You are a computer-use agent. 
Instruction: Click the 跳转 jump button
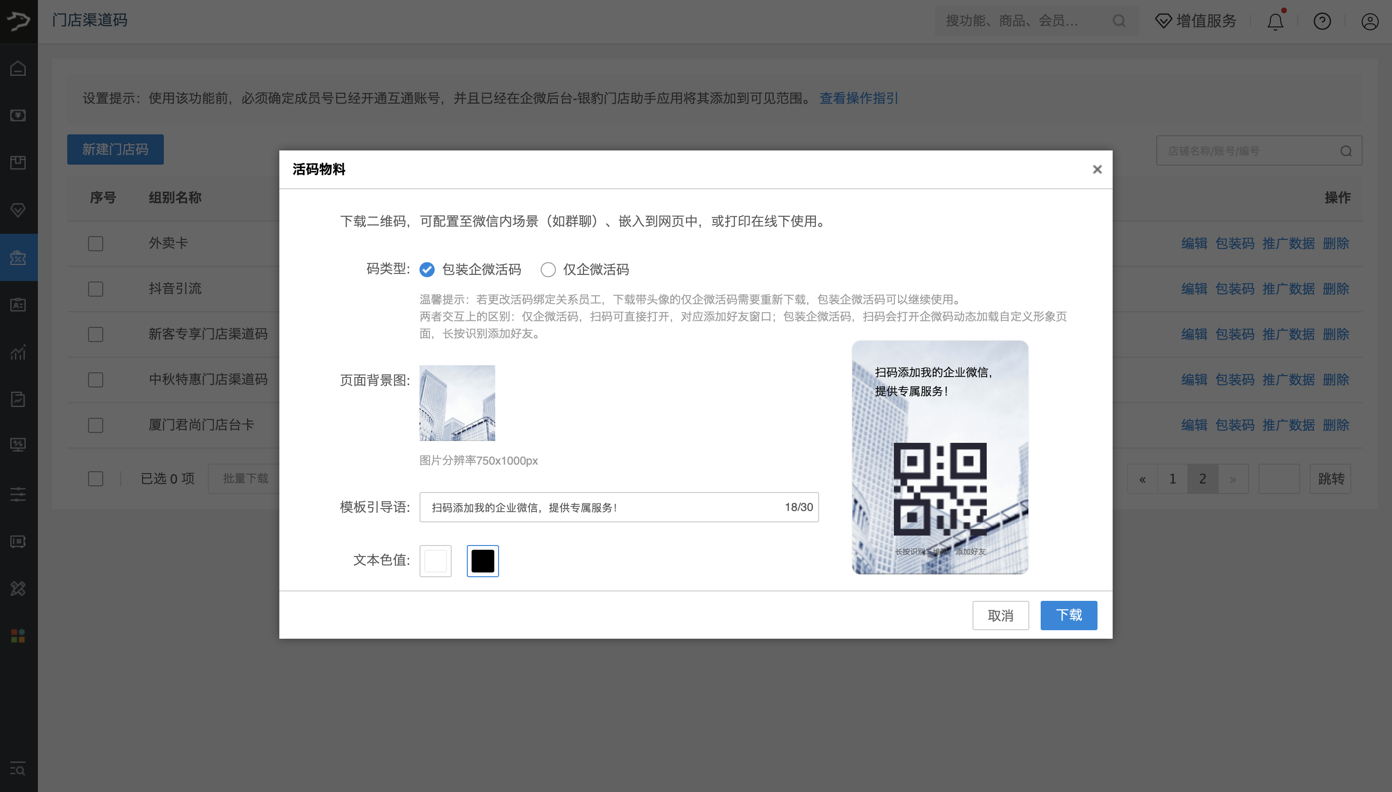click(x=1330, y=479)
